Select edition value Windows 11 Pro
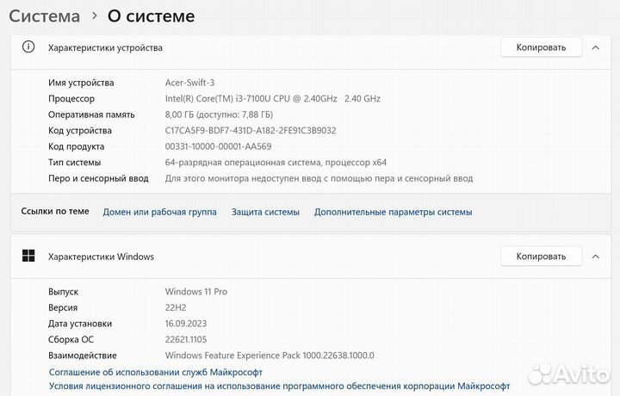Image resolution: width=620 pixels, height=396 pixels. point(196,292)
